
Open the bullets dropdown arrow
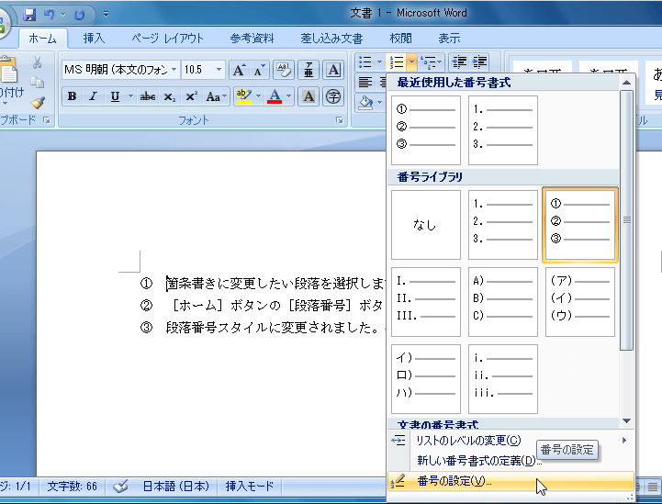click(x=379, y=62)
